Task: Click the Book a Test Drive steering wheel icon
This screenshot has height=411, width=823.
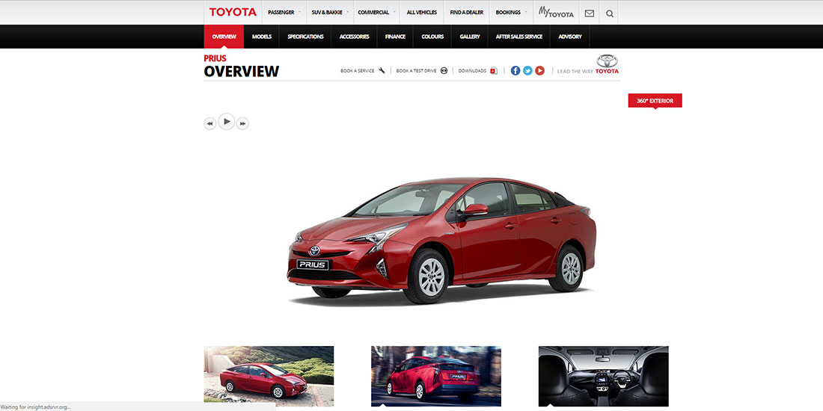Action: [444, 70]
